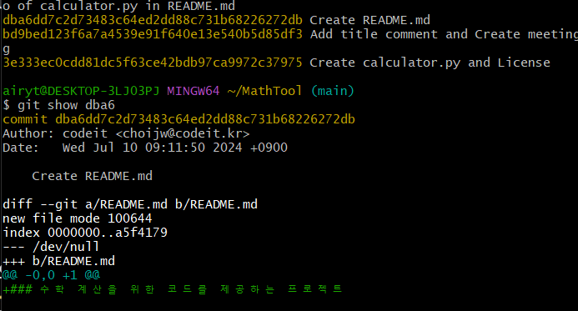This screenshot has width=578, height=311.
Task: Click the MINGW64 label in prompt
Action: (x=194, y=91)
